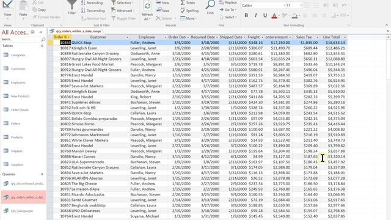
Task: Open the Customer column filter arrow
Action: coord(128,37)
